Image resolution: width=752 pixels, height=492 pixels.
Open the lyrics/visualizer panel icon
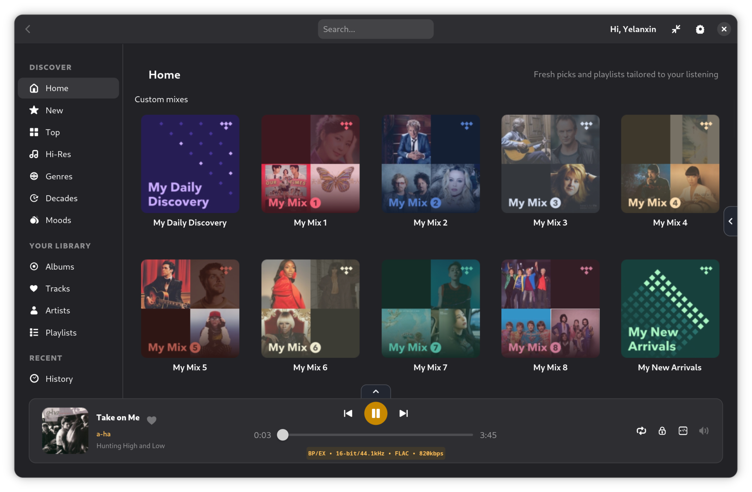tap(683, 431)
